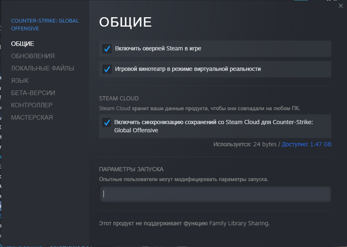Click the launch options input field
The height and width of the screenshot is (247, 347).
(215, 194)
